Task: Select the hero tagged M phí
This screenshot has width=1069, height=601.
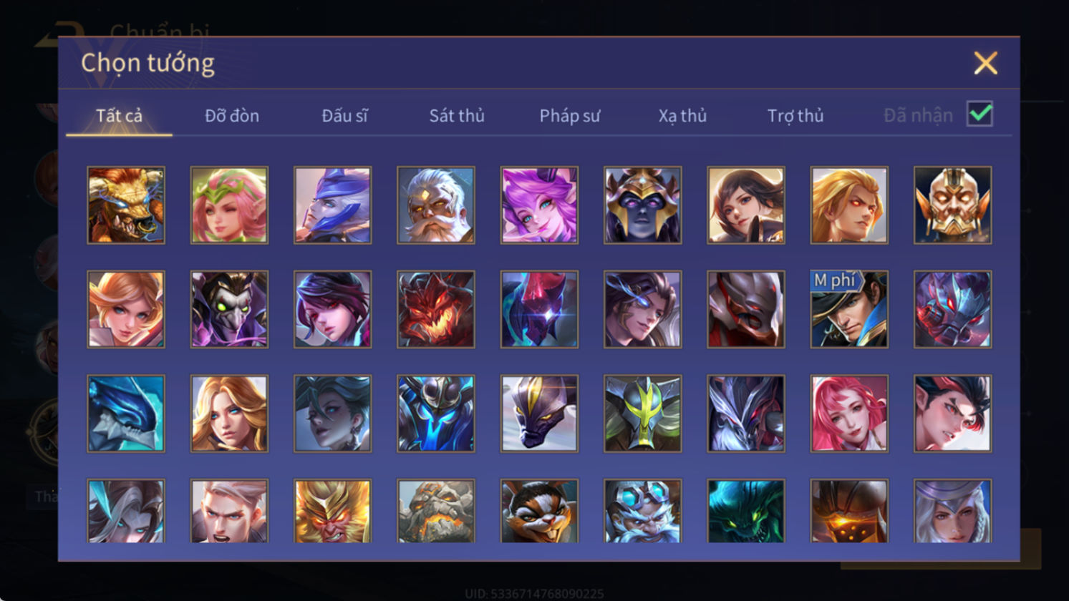Action: (x=849, y=309)
